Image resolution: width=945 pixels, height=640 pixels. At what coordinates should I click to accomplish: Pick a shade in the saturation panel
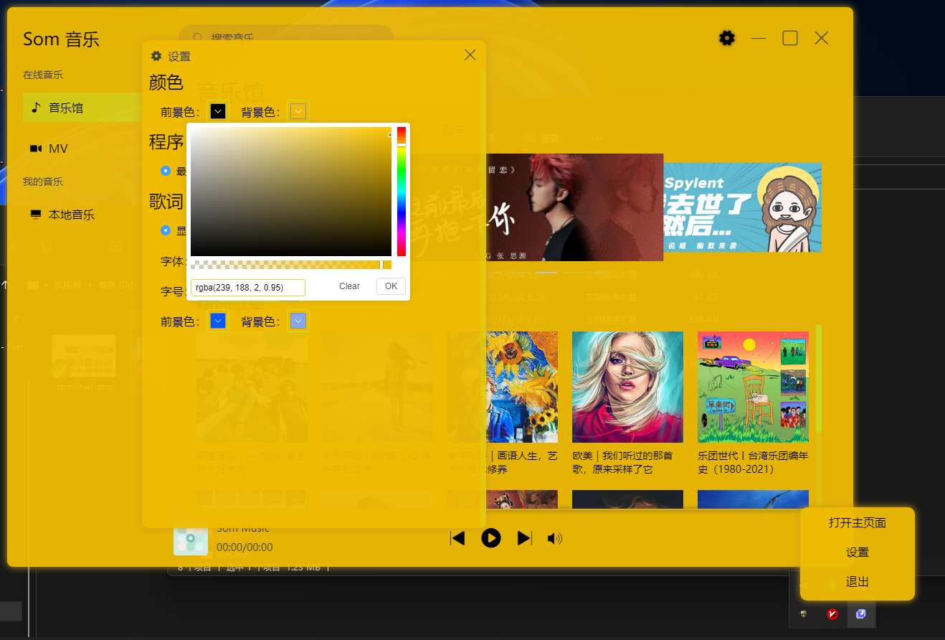point(291,192)
